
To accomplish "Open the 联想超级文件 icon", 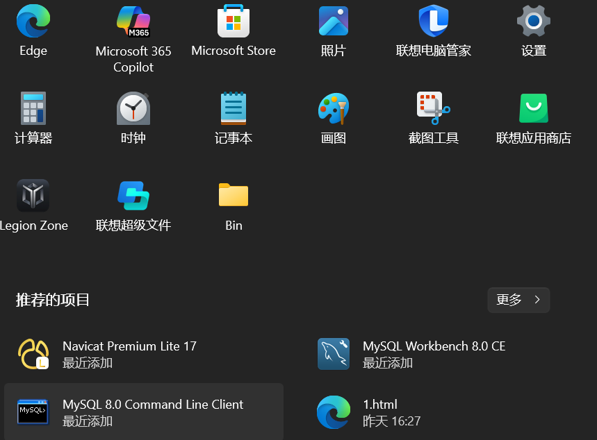I will click(133, 196).
